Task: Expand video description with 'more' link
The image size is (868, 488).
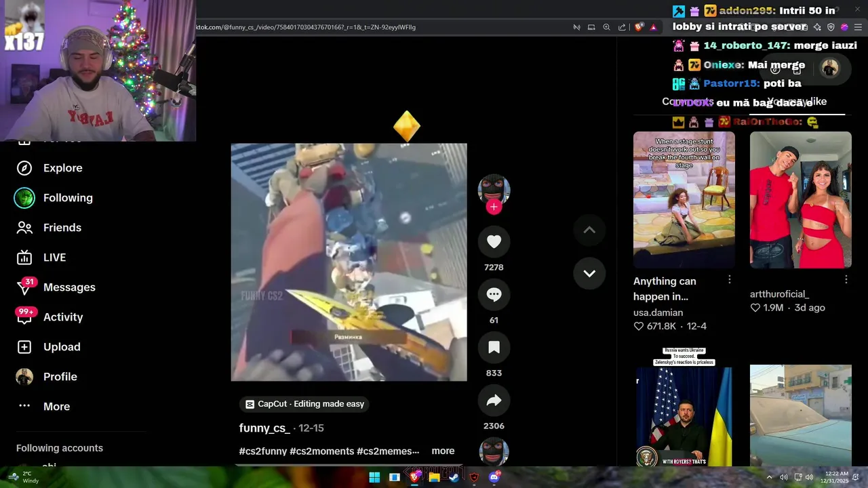Action: pyautogui.click(x=443, y=451)
